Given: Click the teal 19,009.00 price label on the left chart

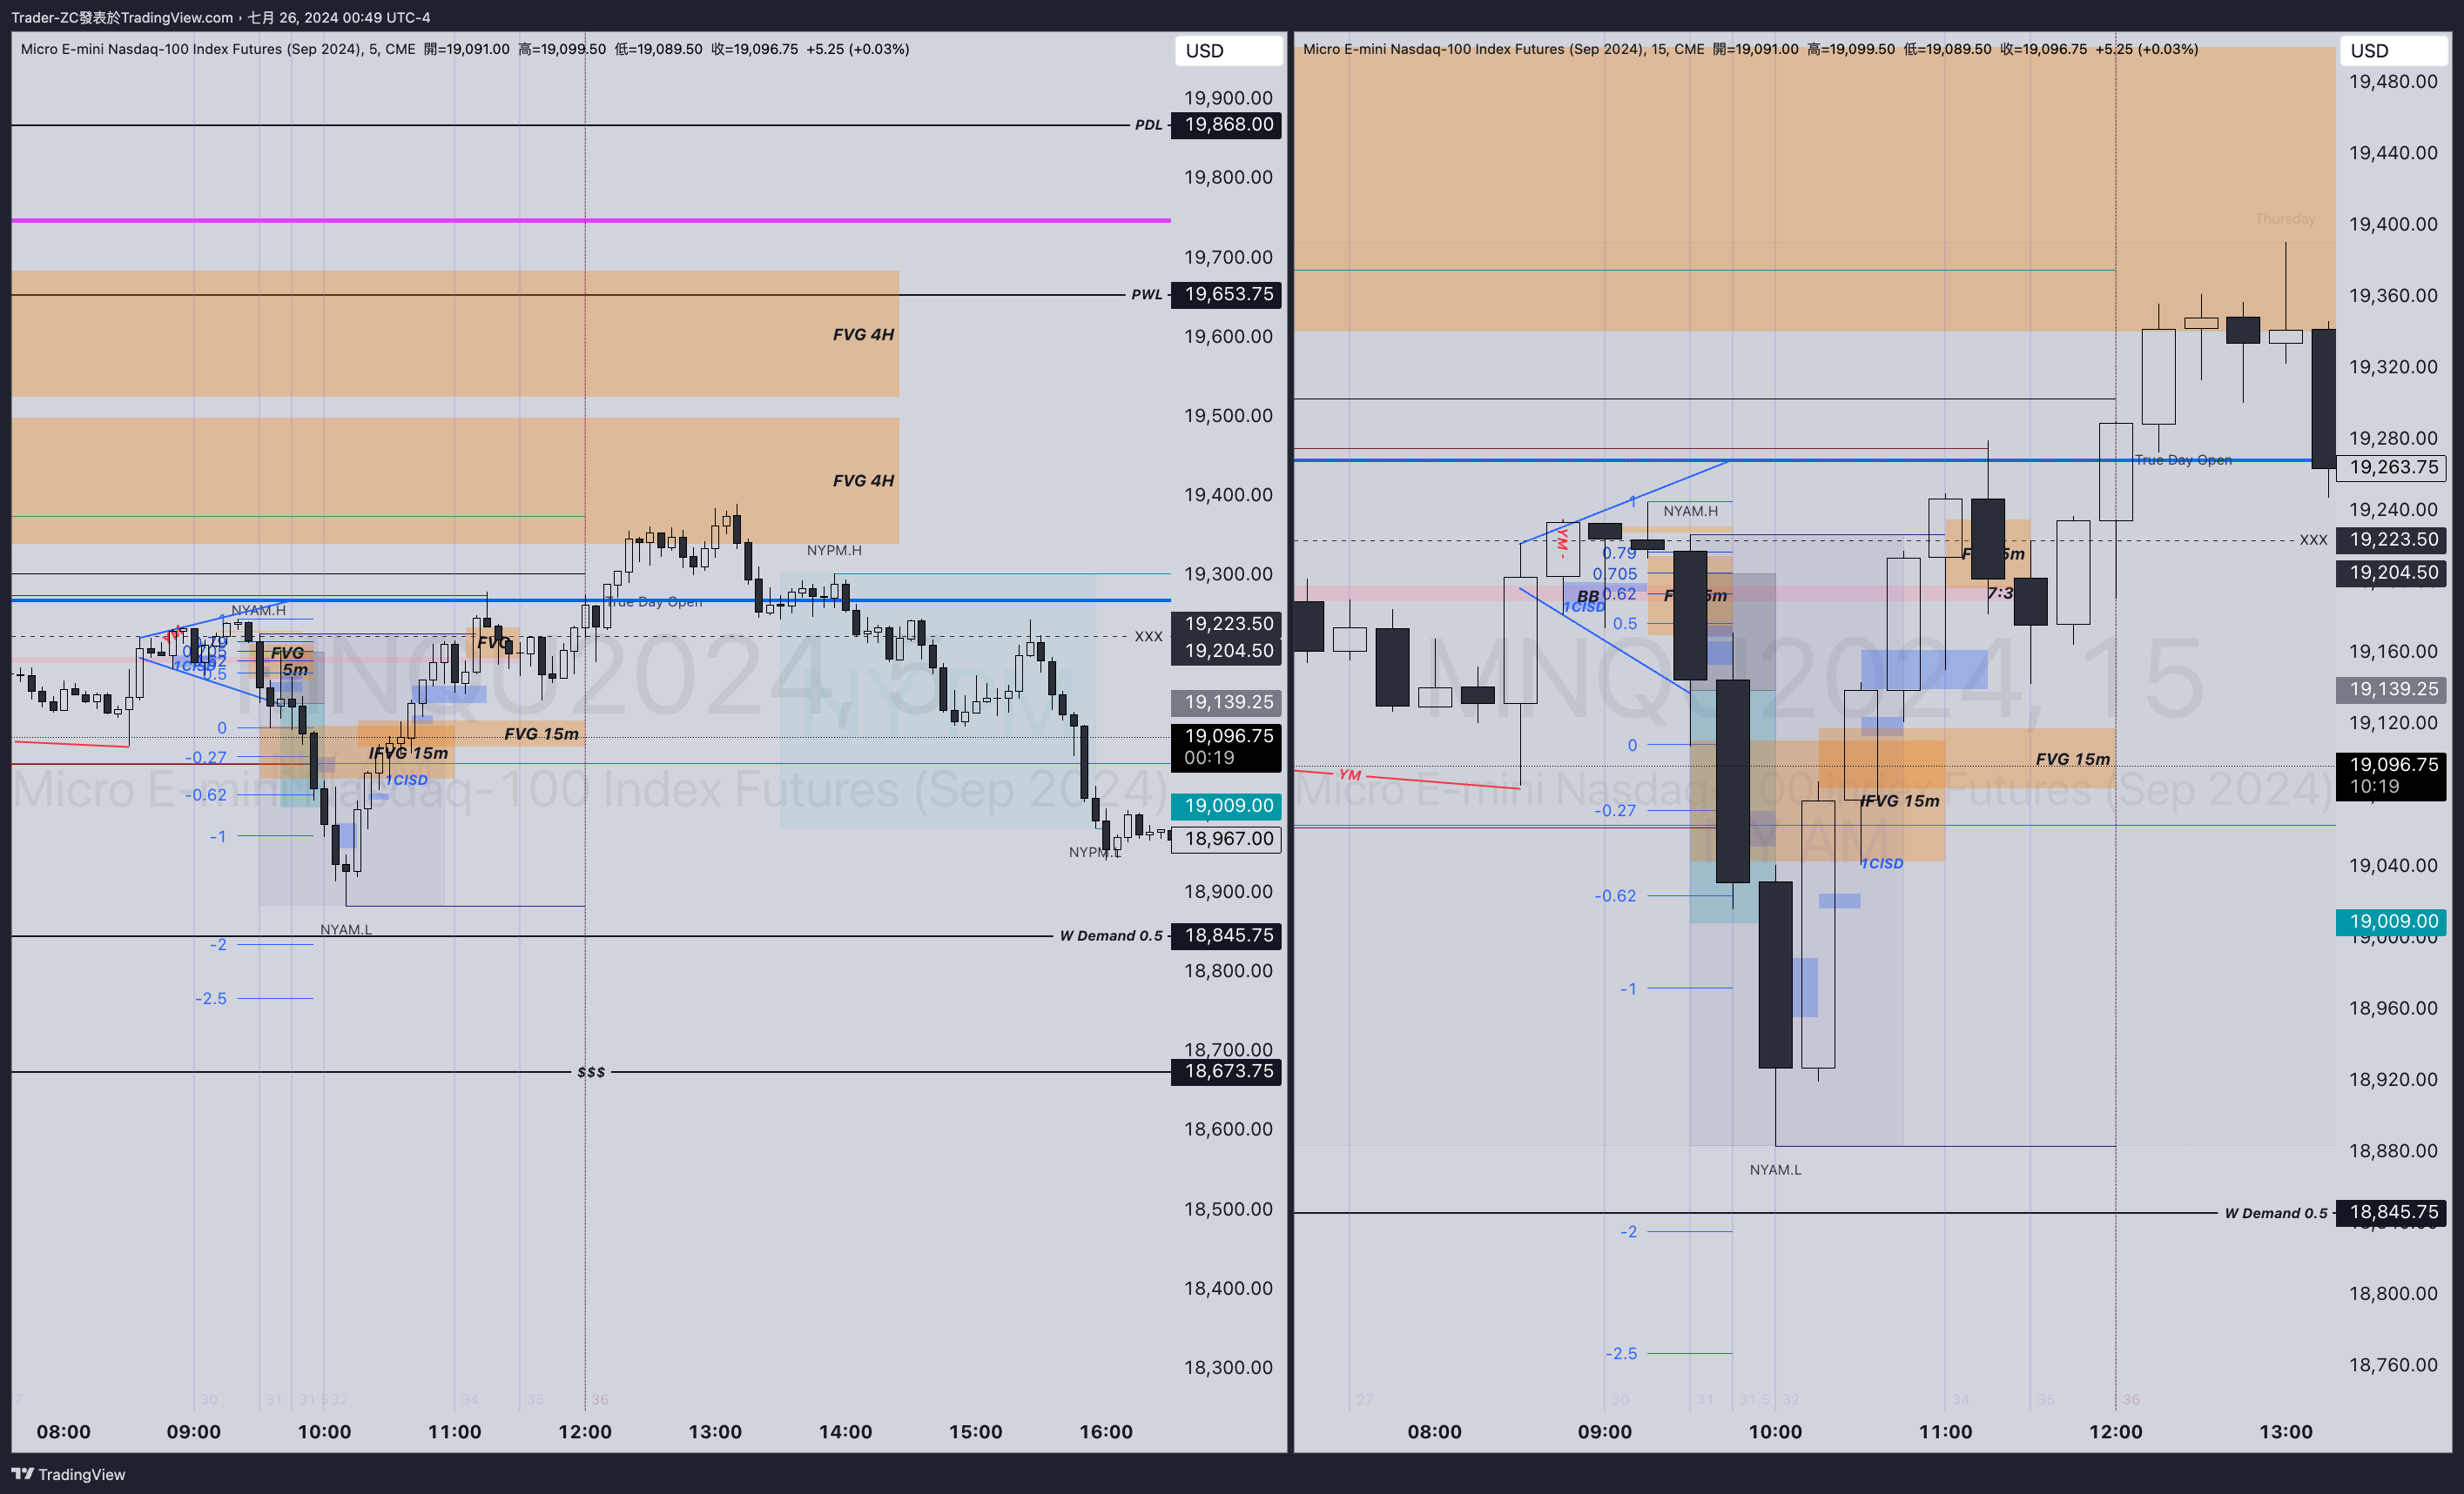Looking at the screenshot, I should (1226, 806).
